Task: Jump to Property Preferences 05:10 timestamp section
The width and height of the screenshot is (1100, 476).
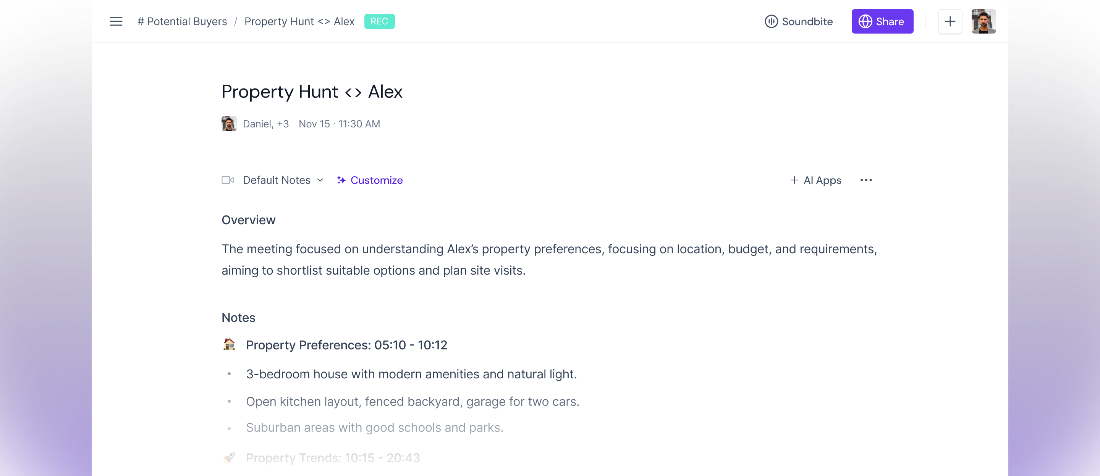Action: coord(346,345)
